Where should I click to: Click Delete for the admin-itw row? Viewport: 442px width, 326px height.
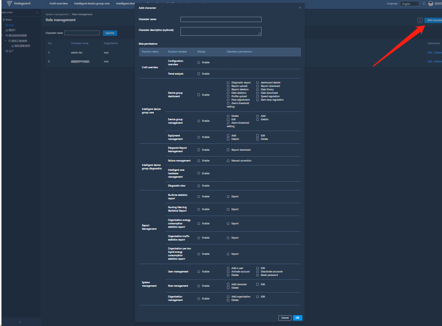pyautogui.click(x=438, y=53)
